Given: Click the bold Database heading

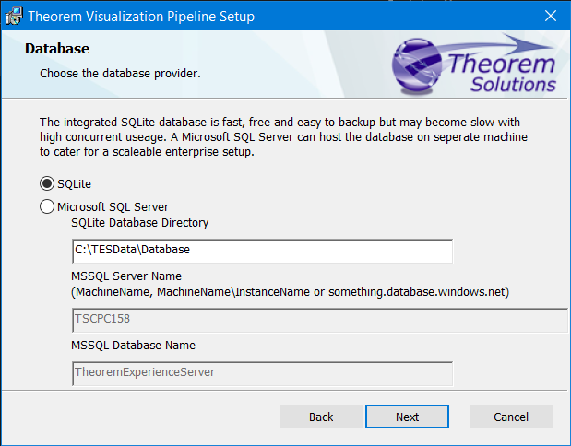Looking at the screenshot, I should 56,48.
